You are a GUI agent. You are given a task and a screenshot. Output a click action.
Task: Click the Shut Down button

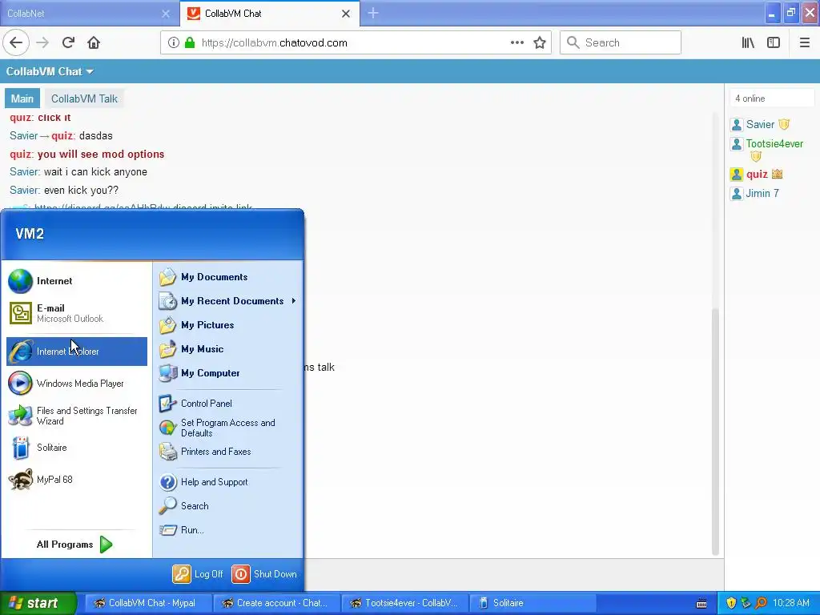pyautogui.click(x=264, y=574)
